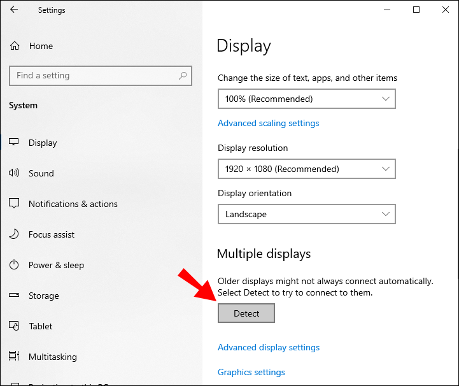Click the Multitasking icon

(14, 356)
